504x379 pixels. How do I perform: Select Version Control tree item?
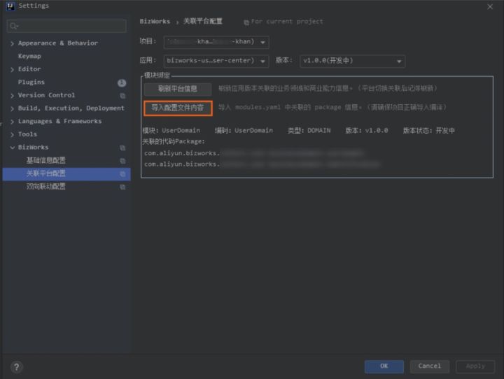46,95
